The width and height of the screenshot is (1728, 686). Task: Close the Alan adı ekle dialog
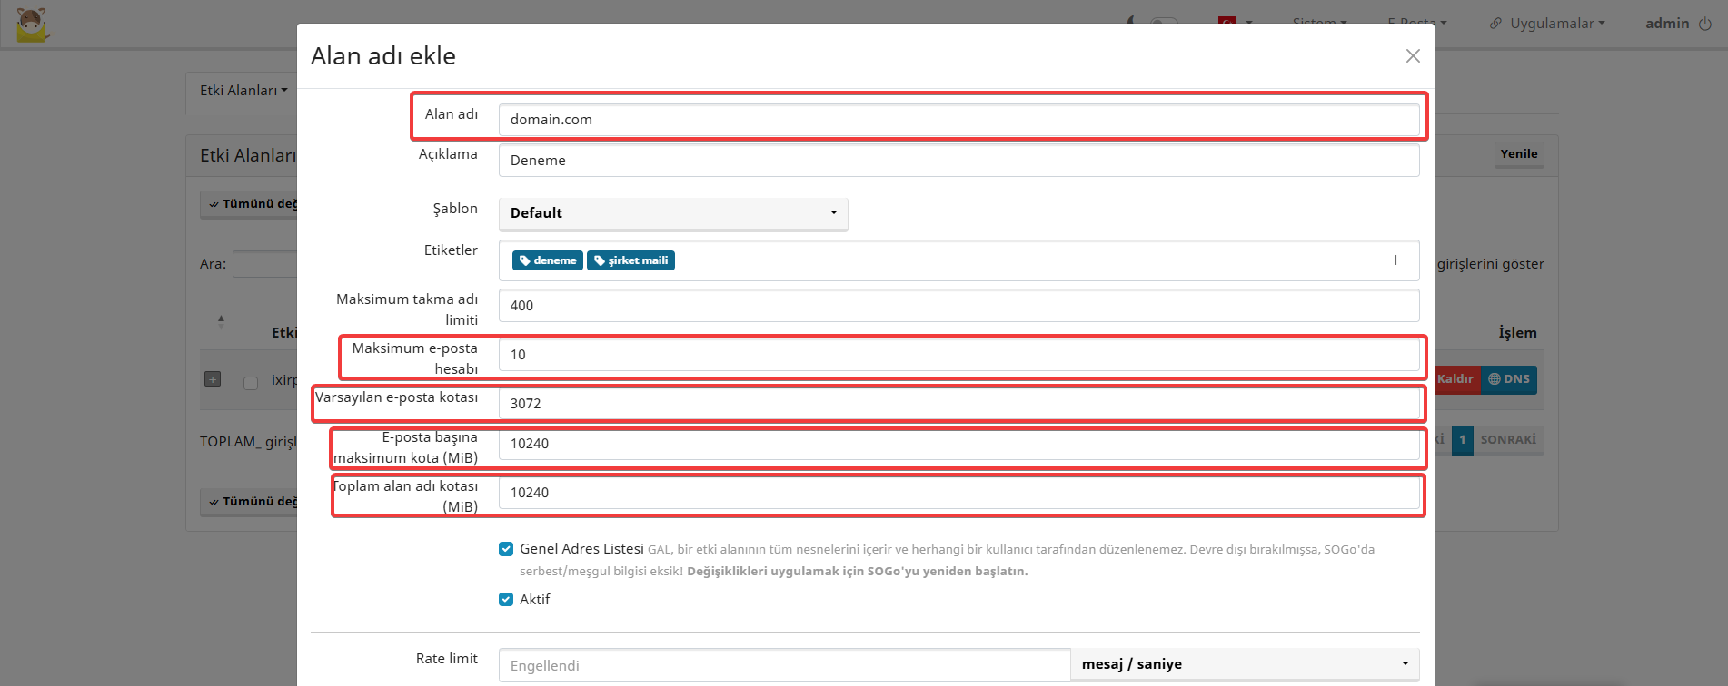(x=1412, y=56)
